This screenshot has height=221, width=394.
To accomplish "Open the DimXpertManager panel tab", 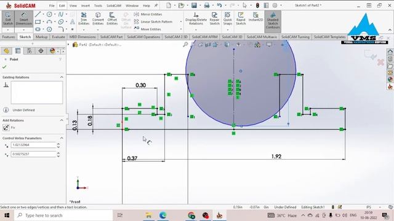I will point(41,51).
